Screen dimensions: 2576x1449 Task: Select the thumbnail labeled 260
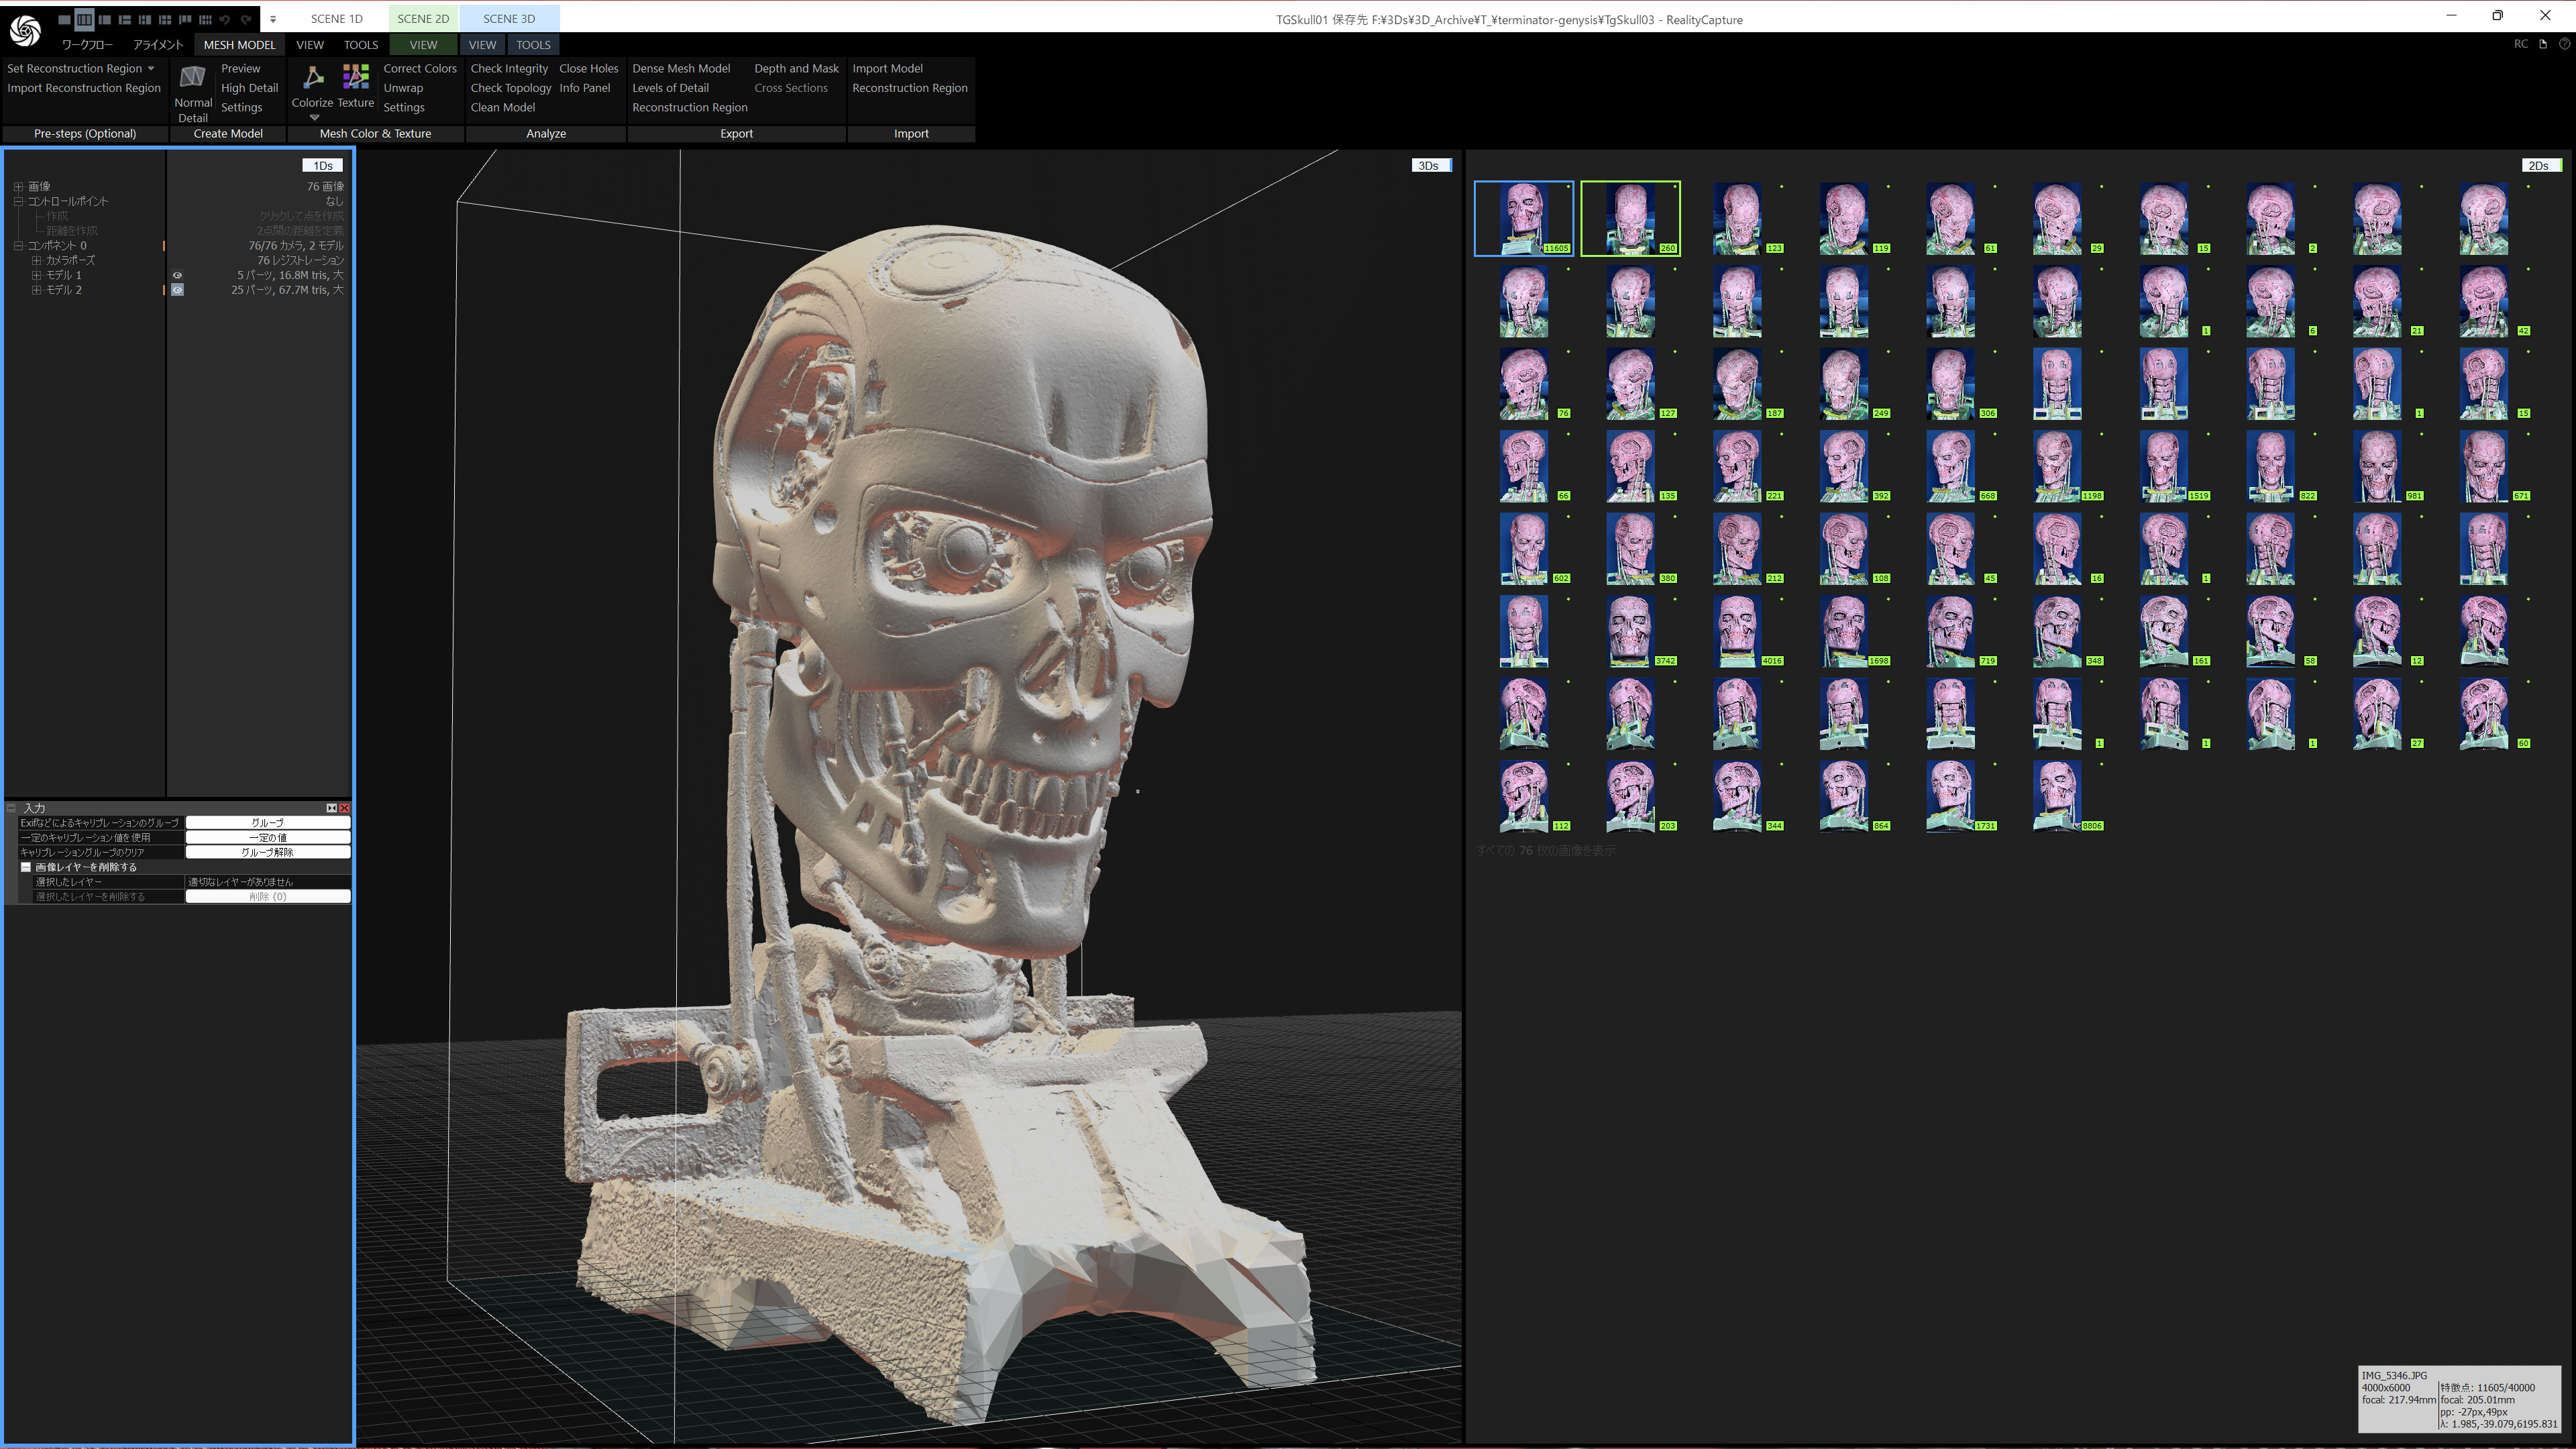1630,219
